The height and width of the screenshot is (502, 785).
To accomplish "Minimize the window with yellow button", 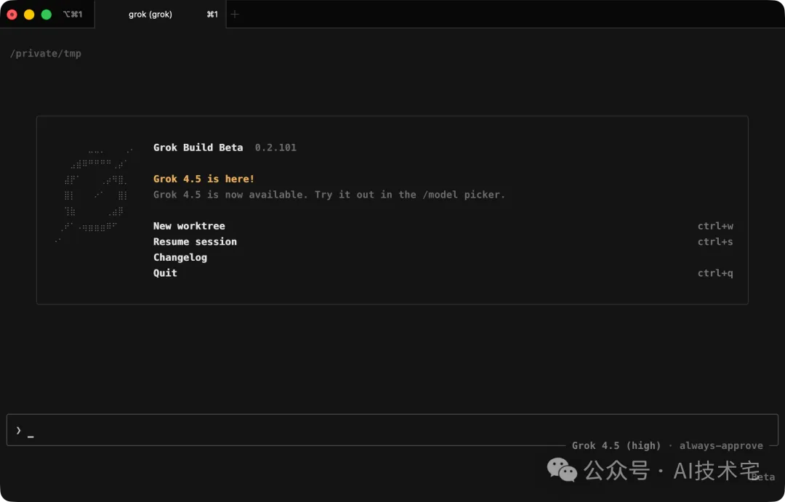I will coord(29,15).
